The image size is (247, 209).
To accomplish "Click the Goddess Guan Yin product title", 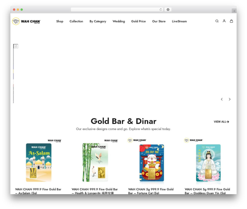I will tap(207, 191).
